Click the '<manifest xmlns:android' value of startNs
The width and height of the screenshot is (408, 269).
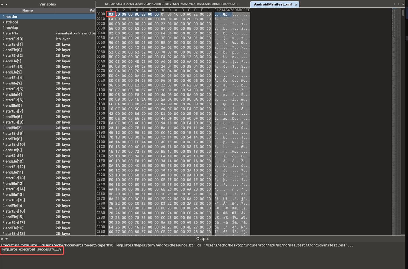(x=76, y=33)
